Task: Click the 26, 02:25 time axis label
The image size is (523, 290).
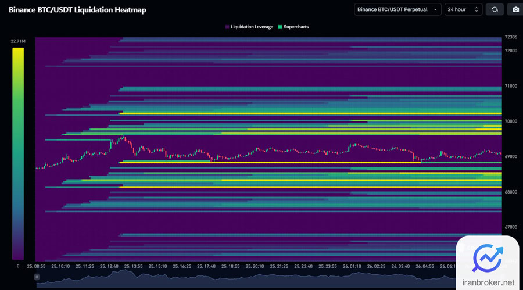Action: [x=376, y=266]
